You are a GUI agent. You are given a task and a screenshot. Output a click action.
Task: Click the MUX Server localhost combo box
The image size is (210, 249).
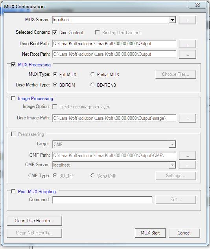tap(114, 20)
